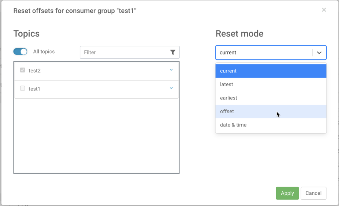Toggle the All topics switch
The image size is (339, 206).
click(20, 52)
